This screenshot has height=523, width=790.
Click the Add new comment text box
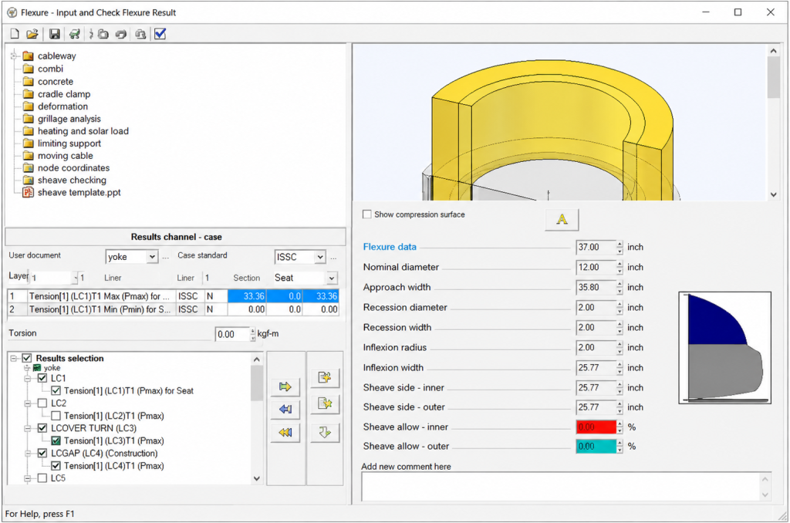560,487
